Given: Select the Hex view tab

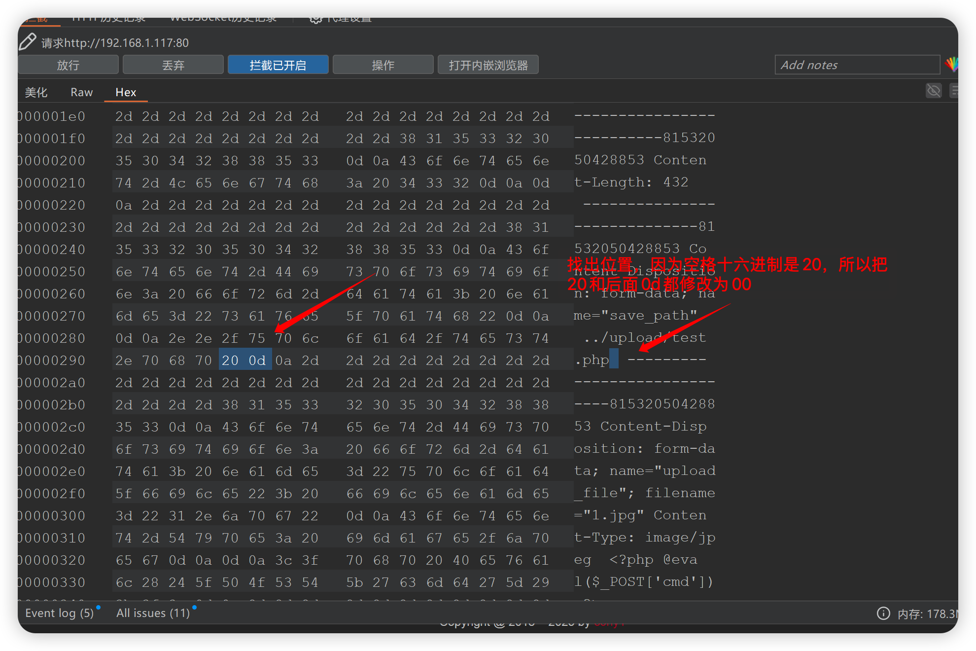Looking at the screenshot, I should pos(126,92).
